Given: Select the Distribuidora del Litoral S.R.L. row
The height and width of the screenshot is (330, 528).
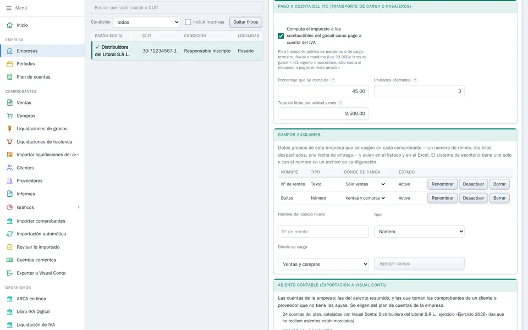Looking at the screenshot, I should click(x=177, y=51).
